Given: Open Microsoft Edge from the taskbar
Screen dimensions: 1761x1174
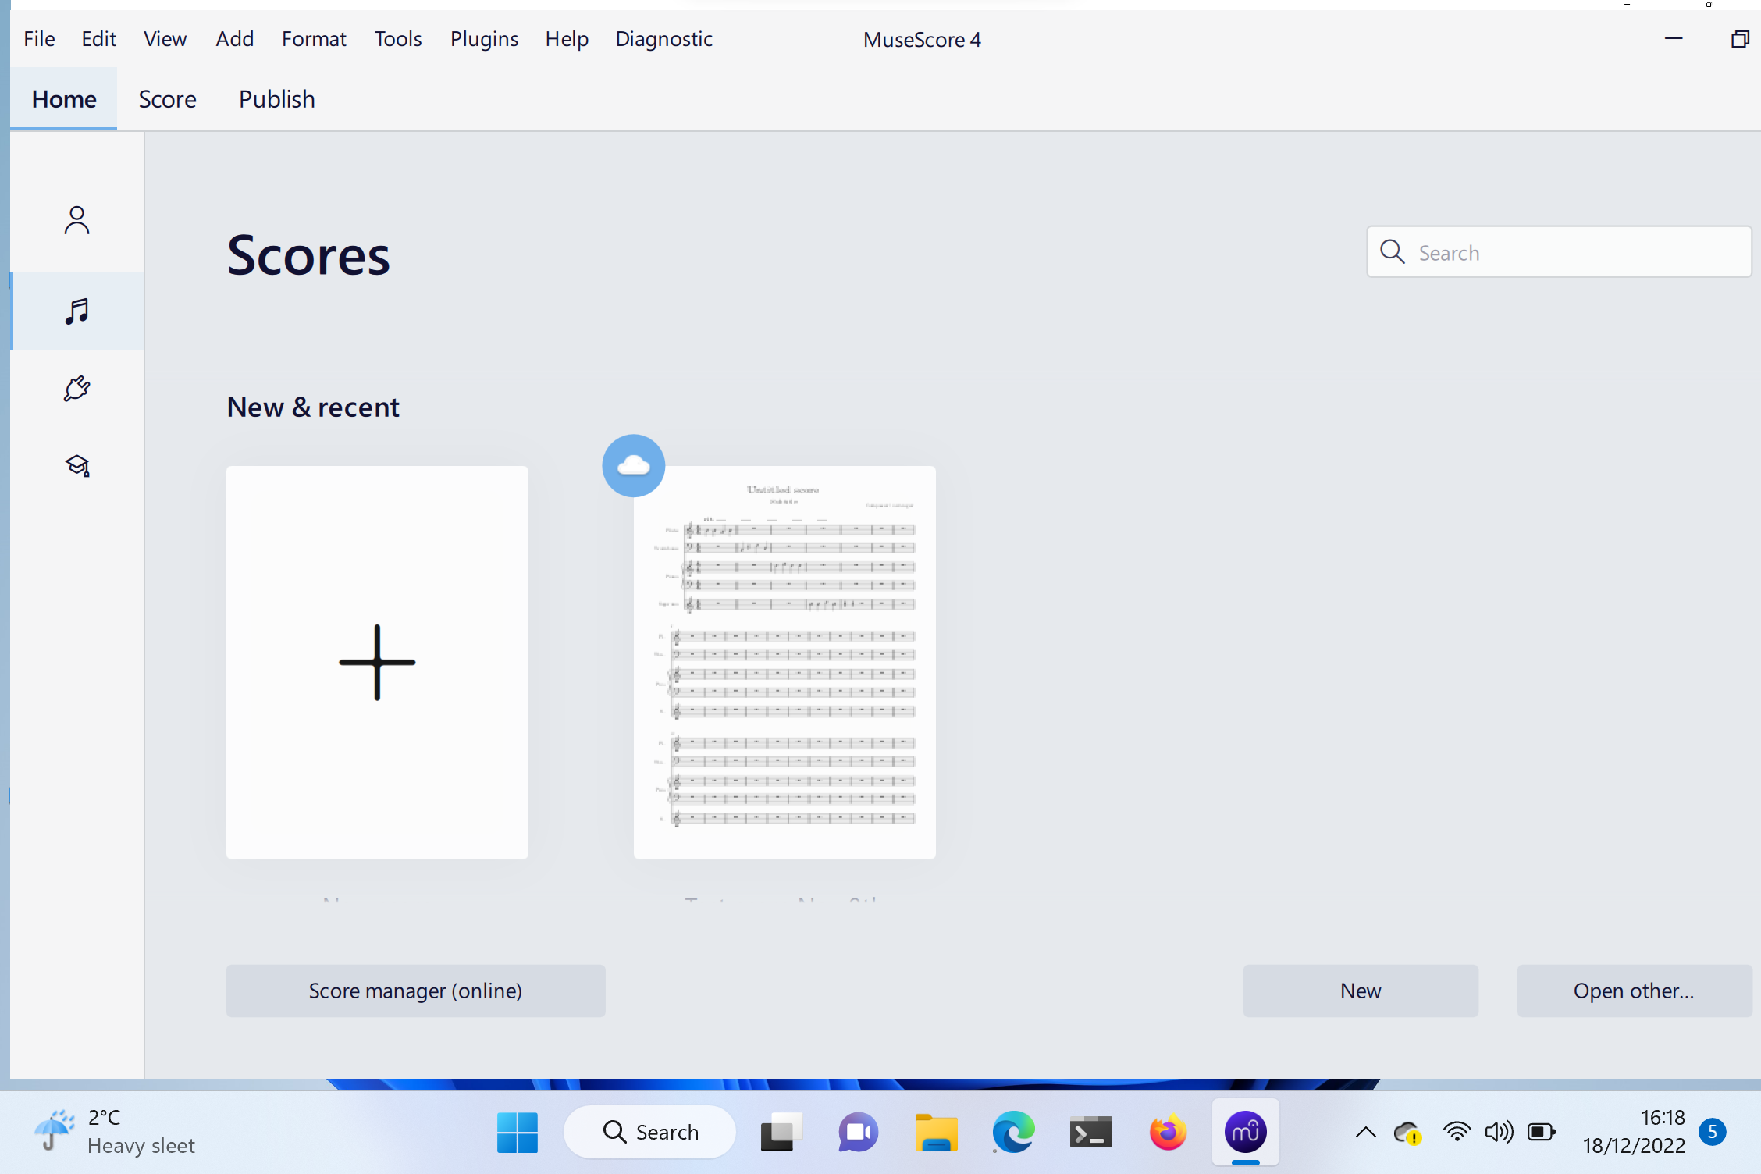Looking at the screenshot, I should (1012, 1132).
